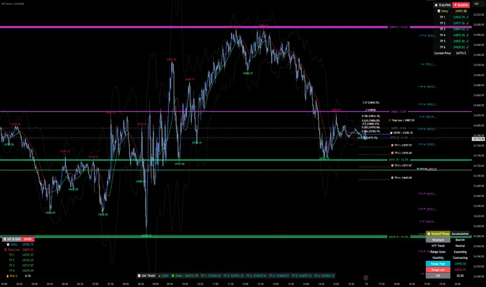The height and width of the screenshot is (287, 486).
Task: Click TP-1 value 24757.97 in HIT & RUN panel
Action: (x=28, y=255)
